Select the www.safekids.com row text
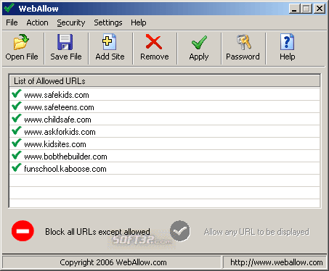329x271 pixels. click(57, 95)
